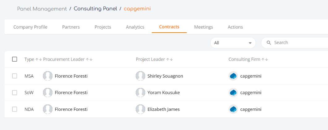This screenshot has width=328, height=130.
Task: Click capgemini logo in the NDA row
Action: click(233, 109)
